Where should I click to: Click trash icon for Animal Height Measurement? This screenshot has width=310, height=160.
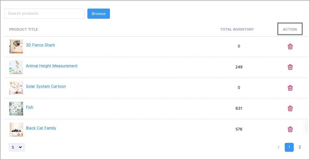[290, 67]
